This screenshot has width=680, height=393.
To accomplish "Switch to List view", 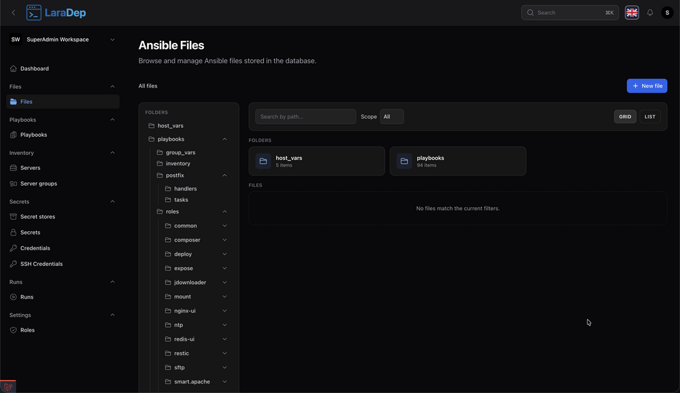I will point(649,117).
